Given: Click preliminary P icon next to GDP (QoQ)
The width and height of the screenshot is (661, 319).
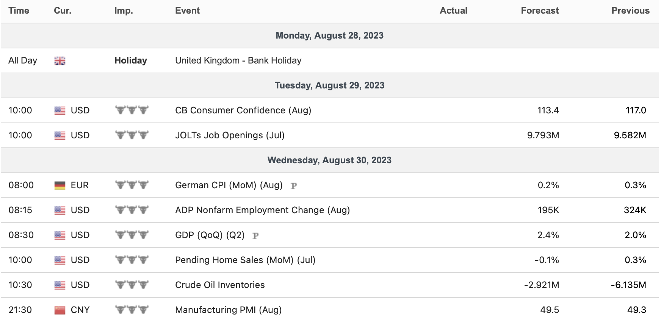Looking at the screenshot, I should coord(256,235).
